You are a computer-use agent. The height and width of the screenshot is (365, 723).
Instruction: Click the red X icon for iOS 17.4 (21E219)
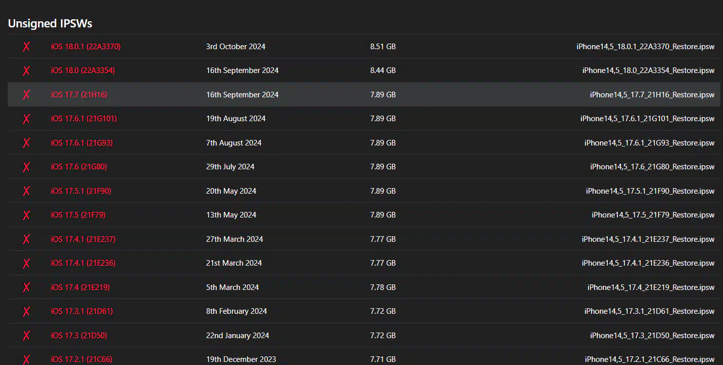(26, 287)
